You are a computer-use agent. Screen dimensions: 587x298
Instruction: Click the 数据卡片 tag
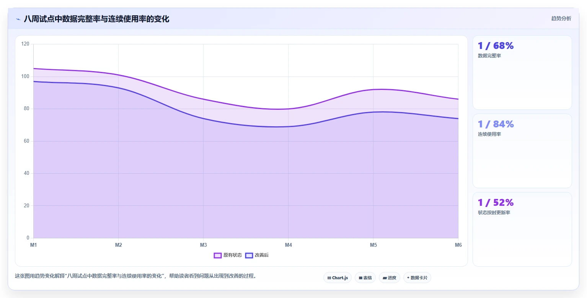point(417,278)
